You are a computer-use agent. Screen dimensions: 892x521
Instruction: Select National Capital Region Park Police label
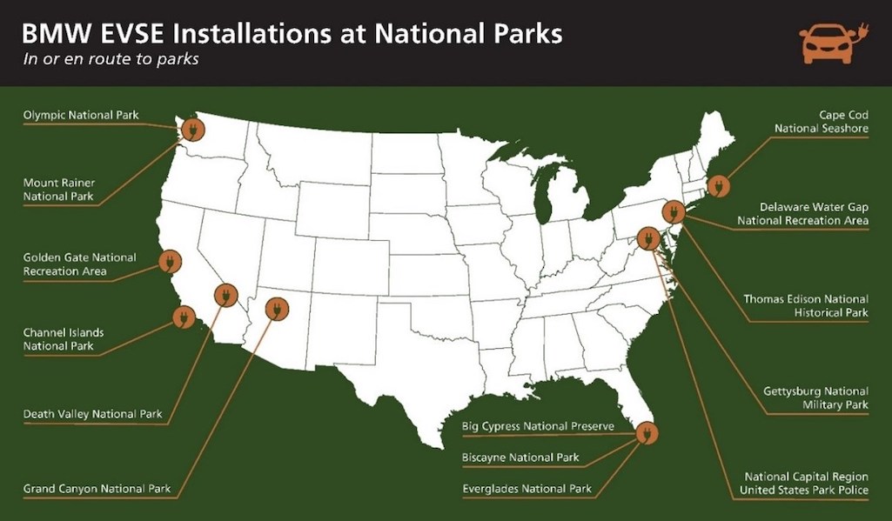pyautogui.click(x=804, y=484)
